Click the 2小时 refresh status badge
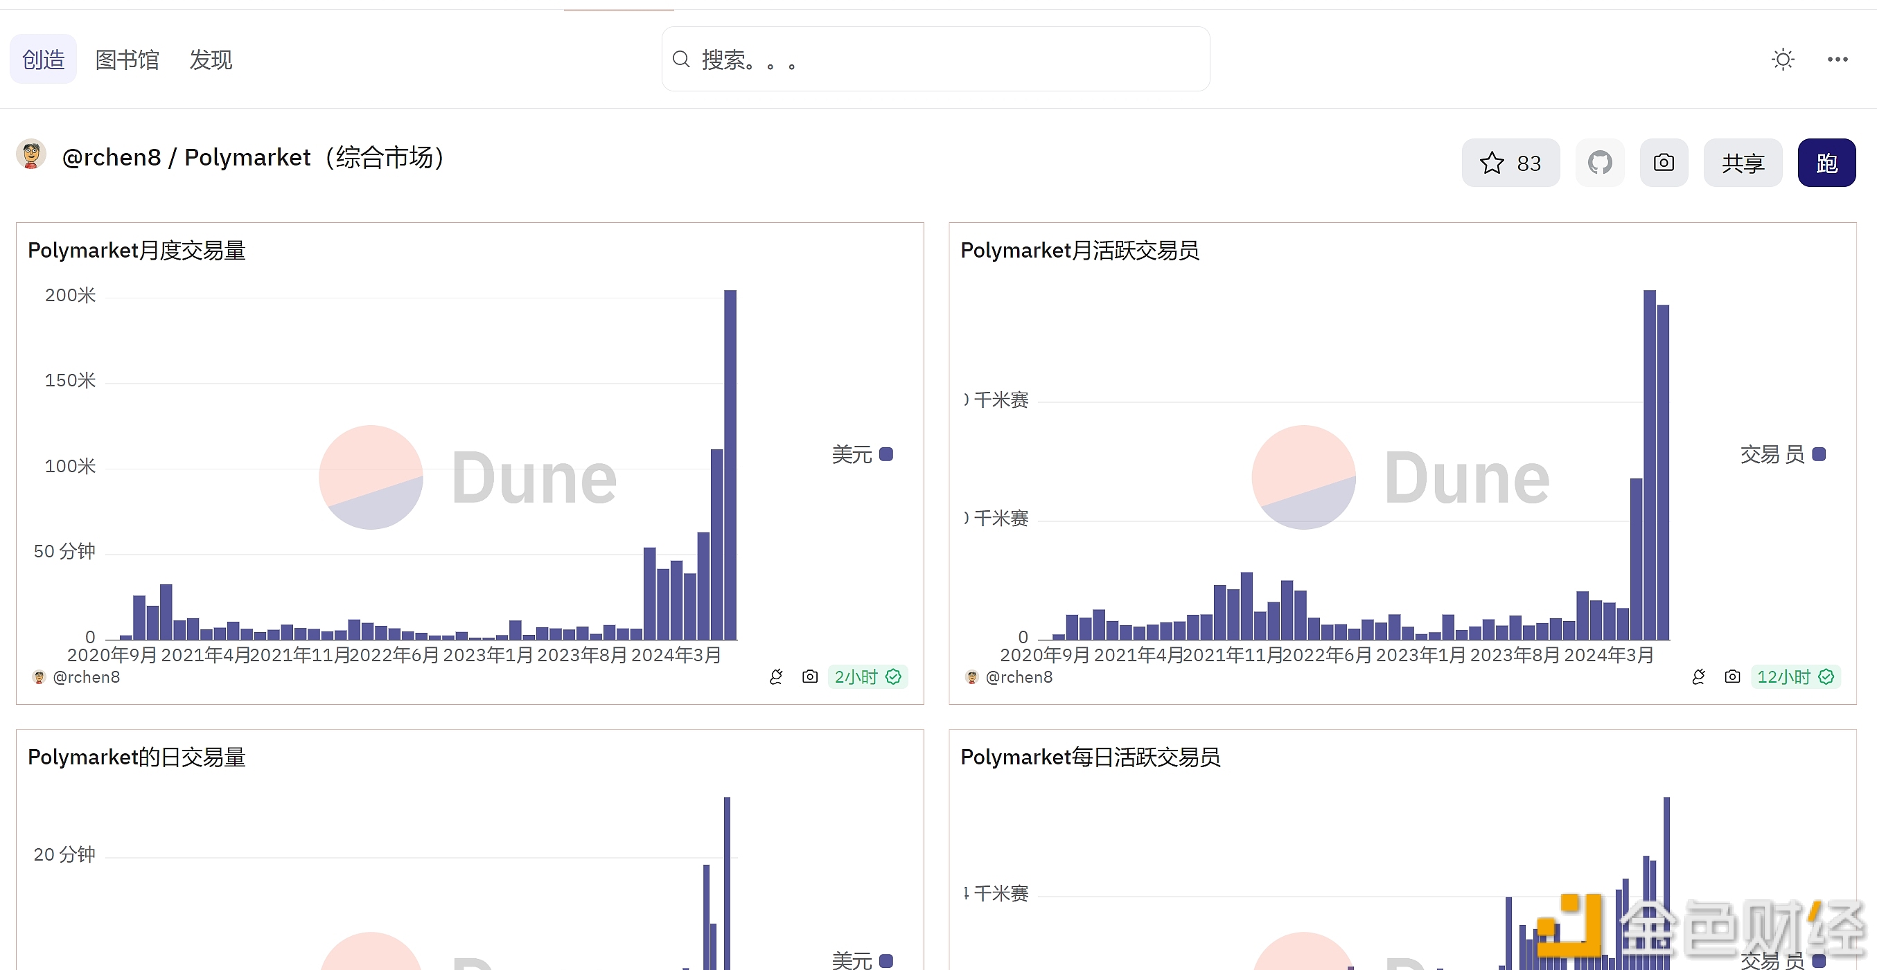Viewport: 1877px width, 970px height. tap(867, 677)
